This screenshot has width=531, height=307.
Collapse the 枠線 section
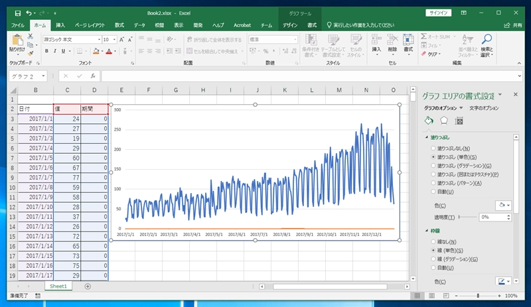click(426, 231)
